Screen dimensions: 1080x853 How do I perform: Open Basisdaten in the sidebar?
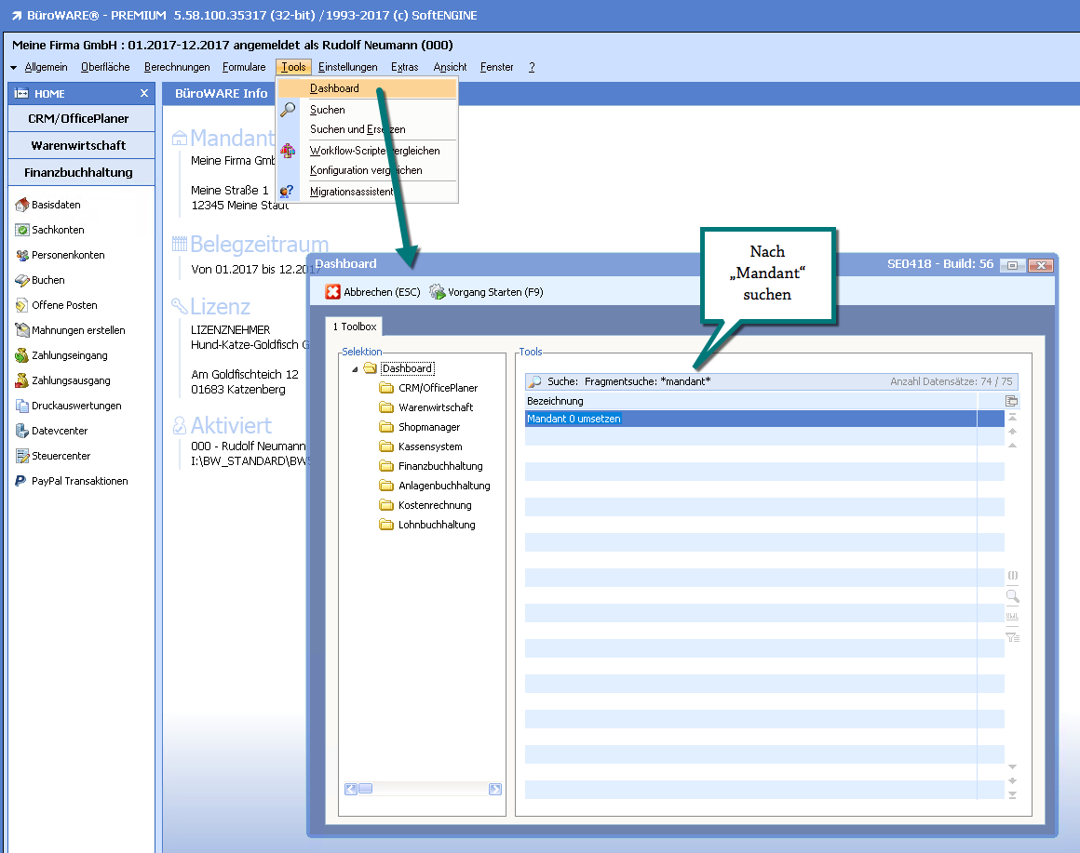(x=56, y=205)
